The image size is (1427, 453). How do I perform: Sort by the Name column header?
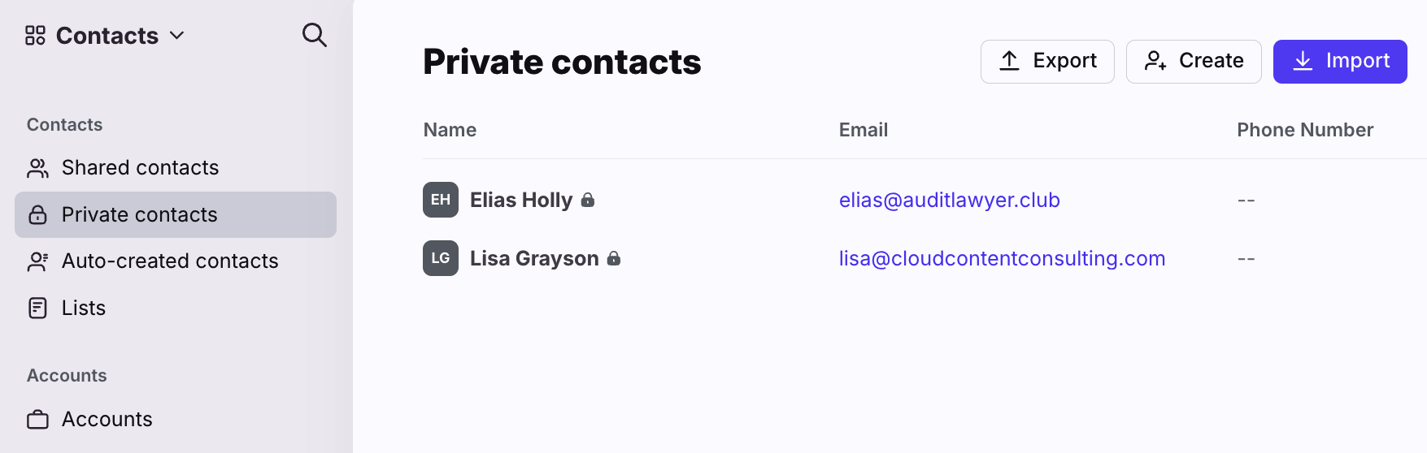[450, 130]
